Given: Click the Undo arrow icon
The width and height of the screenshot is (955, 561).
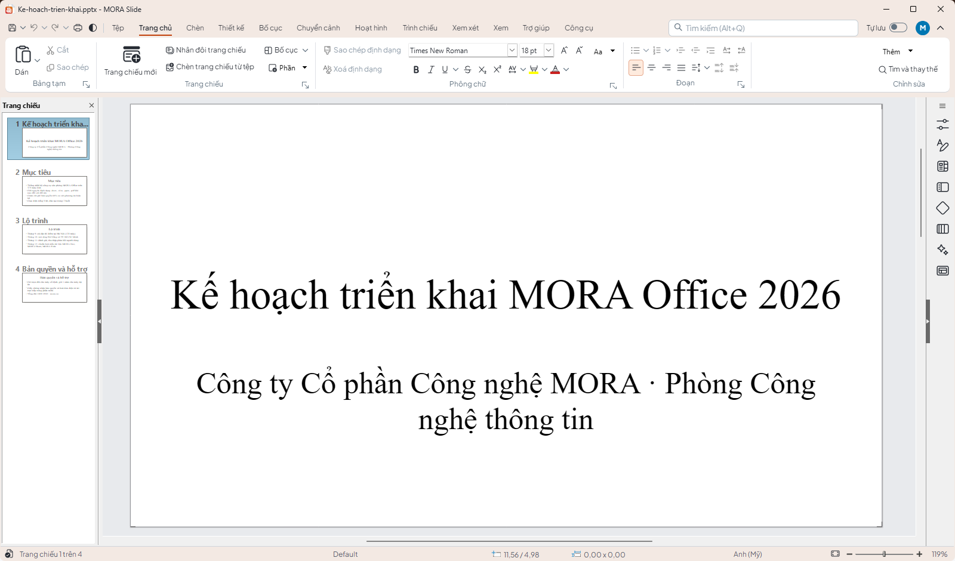Looking at the screenshot, I should [34, 28].
